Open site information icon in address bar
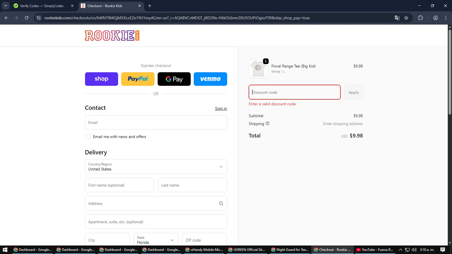The height and width of the screenshot is (254, 452). (x=39, y=18)
